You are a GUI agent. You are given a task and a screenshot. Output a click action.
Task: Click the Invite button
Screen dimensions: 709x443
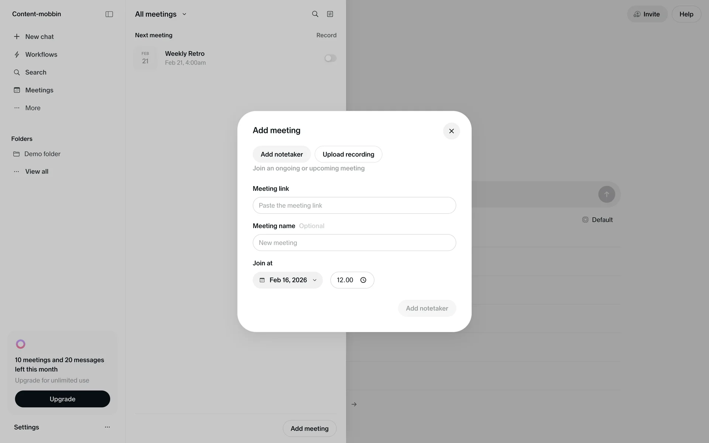pyautogui.click(x=647, y=14)
